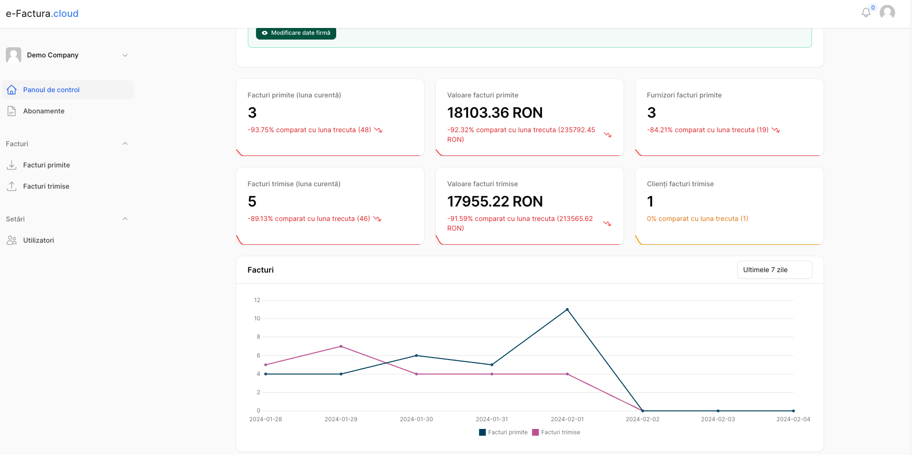912x455 pixels.
Task: Expand the Demo Company selector chevron
Action: pyautogui.click(x=125, y=55)
